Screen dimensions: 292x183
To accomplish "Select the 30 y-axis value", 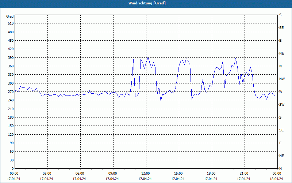I will point(12,160).
